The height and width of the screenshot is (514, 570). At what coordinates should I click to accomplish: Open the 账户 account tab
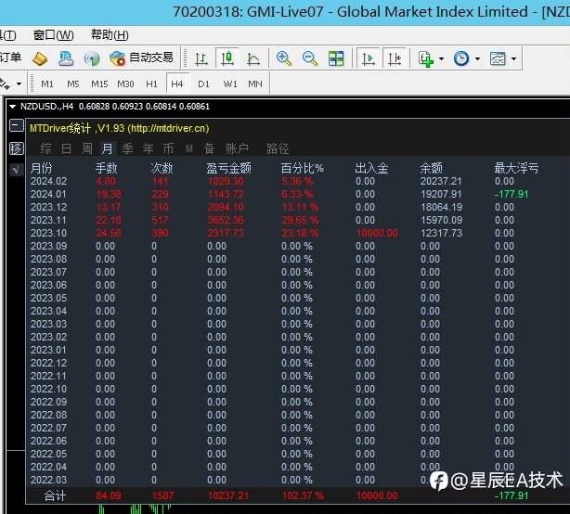(237, 148)
